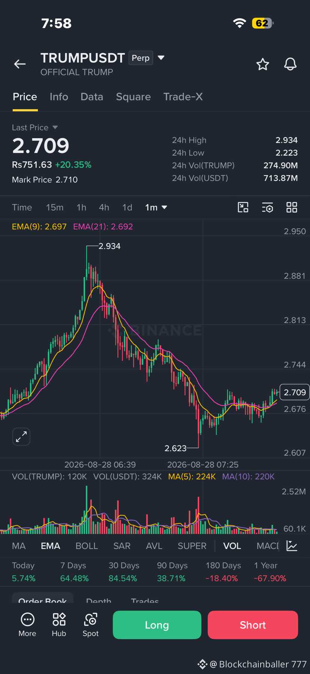Tap the MA(10): 220K volume legend
The height and width of the screenshot is (674, 310).
249,477
